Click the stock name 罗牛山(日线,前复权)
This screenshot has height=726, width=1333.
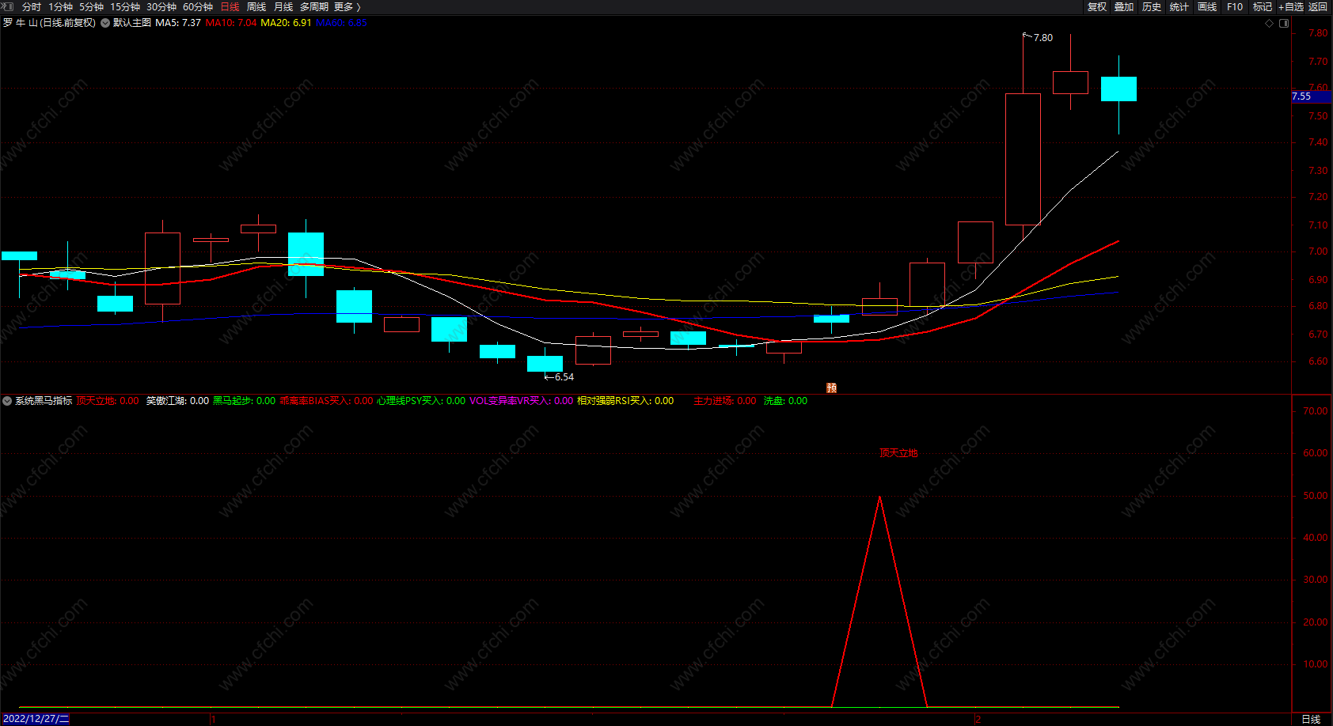coord(49,23)
